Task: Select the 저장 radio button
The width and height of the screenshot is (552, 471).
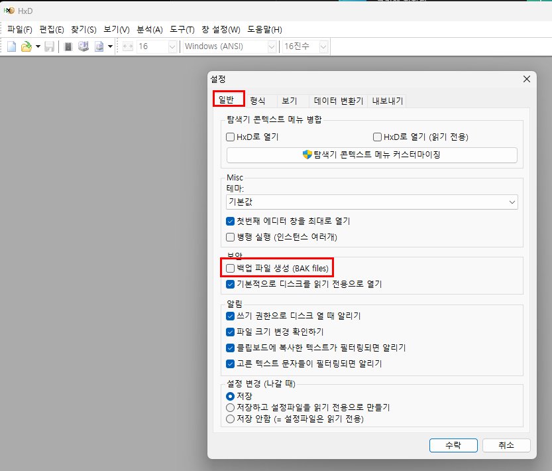Action: 230,396
